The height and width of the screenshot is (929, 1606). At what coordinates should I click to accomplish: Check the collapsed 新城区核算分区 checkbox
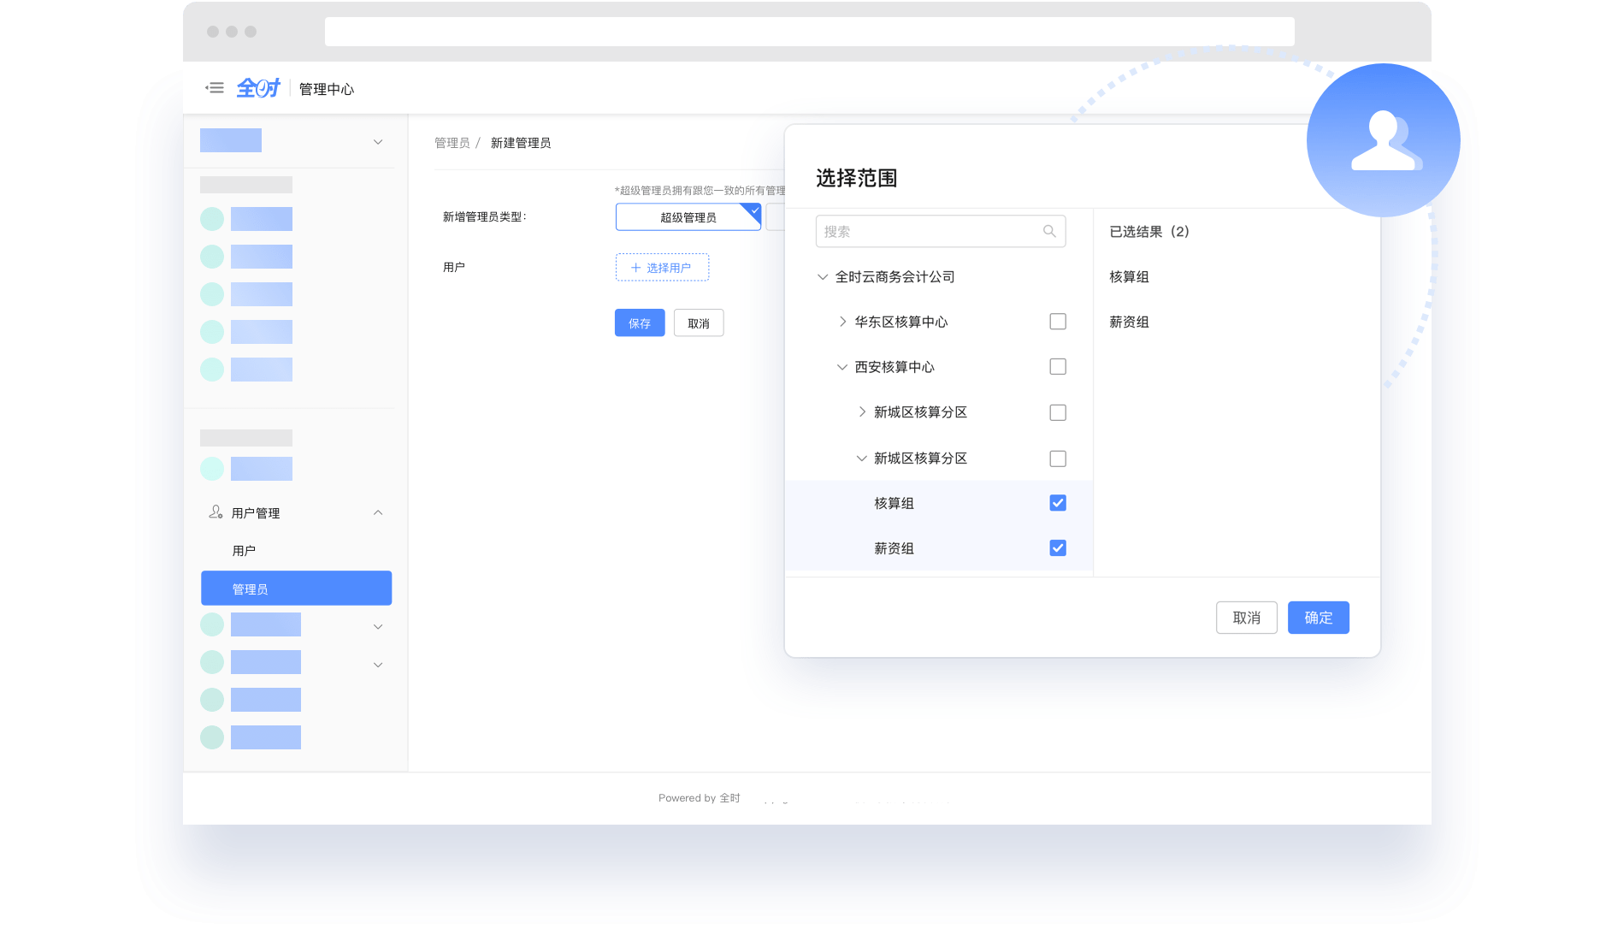pyautogui.click(x=1058, y=412)
